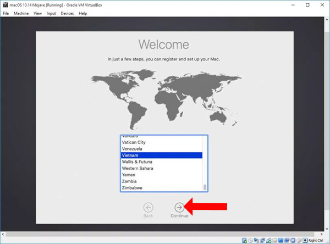330x244 pixels.
Task: Click the keyboard capture arrow icon
Action: [x=305, y=240]
